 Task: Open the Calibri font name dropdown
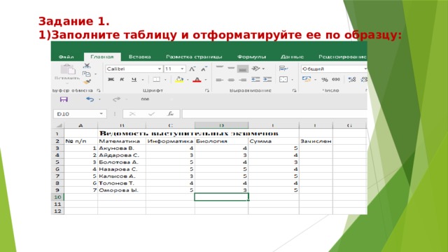160,69
